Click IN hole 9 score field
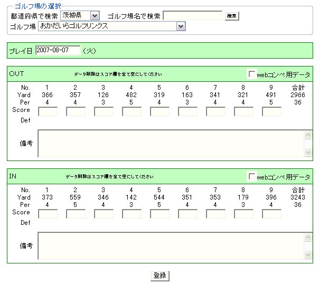The width and height of the screenshot is (320, 284). (271, 214)
